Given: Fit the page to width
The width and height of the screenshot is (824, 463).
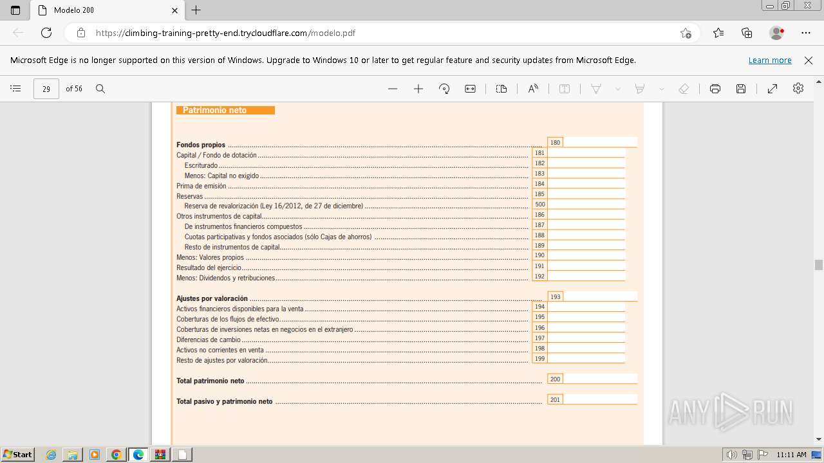Looking at the screenshot, I should [x=471, y=89].
